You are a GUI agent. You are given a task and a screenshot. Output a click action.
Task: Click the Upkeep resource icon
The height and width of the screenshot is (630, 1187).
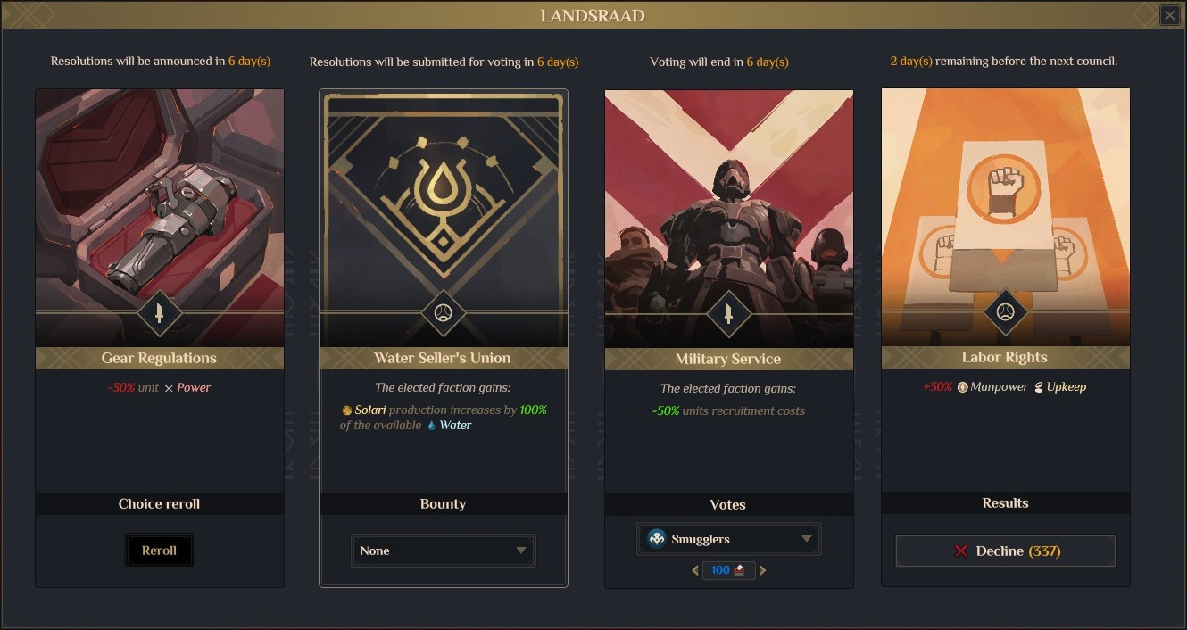1038,387
